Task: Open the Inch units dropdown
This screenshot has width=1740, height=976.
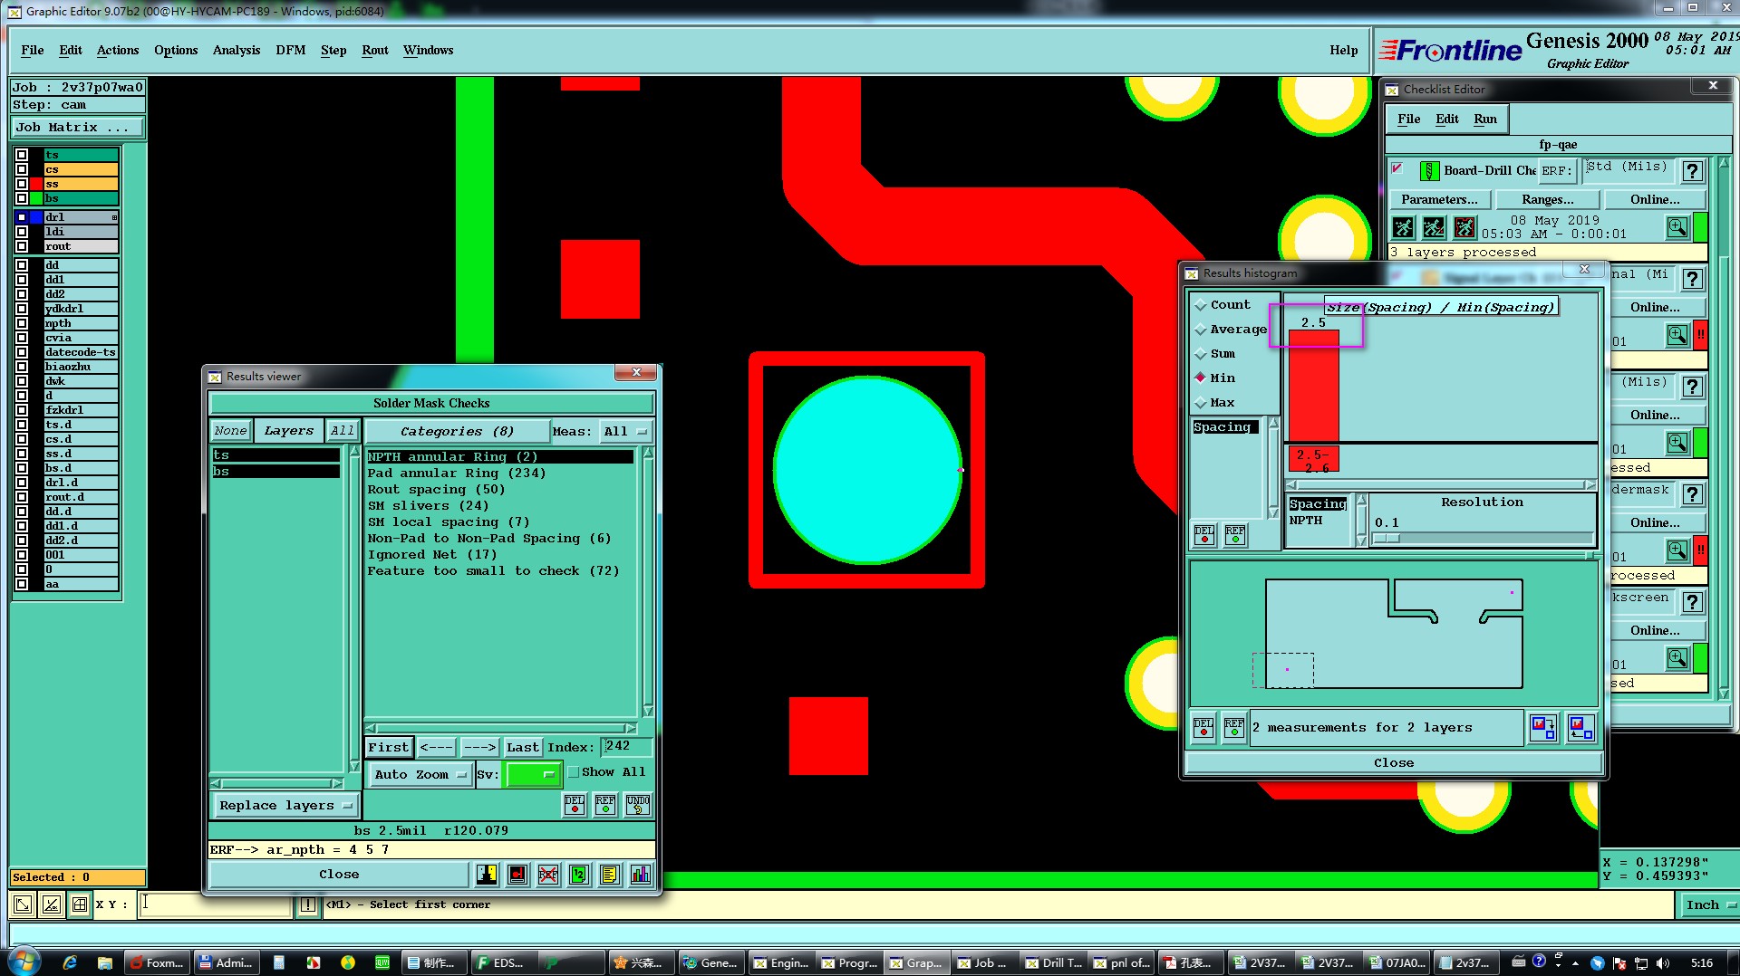Action: click(1709, 904)
